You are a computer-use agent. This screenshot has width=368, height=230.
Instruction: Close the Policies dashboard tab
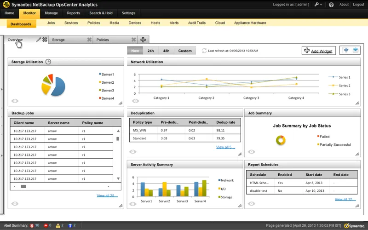point(133,40)
